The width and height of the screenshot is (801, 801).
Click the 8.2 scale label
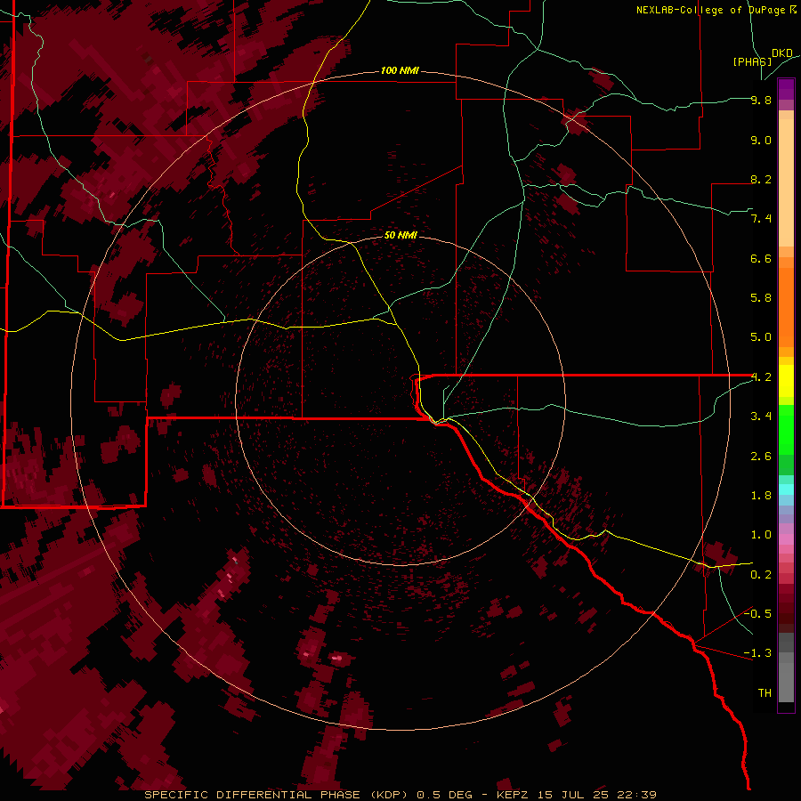[x=761, y=179]
